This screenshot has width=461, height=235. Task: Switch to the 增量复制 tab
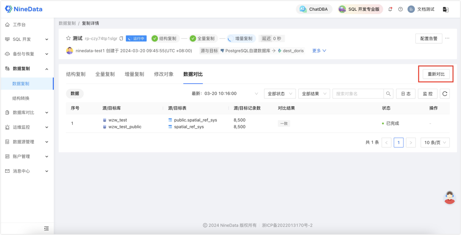[134, 74]
